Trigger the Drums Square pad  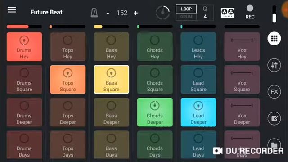(x=24, y=80)
